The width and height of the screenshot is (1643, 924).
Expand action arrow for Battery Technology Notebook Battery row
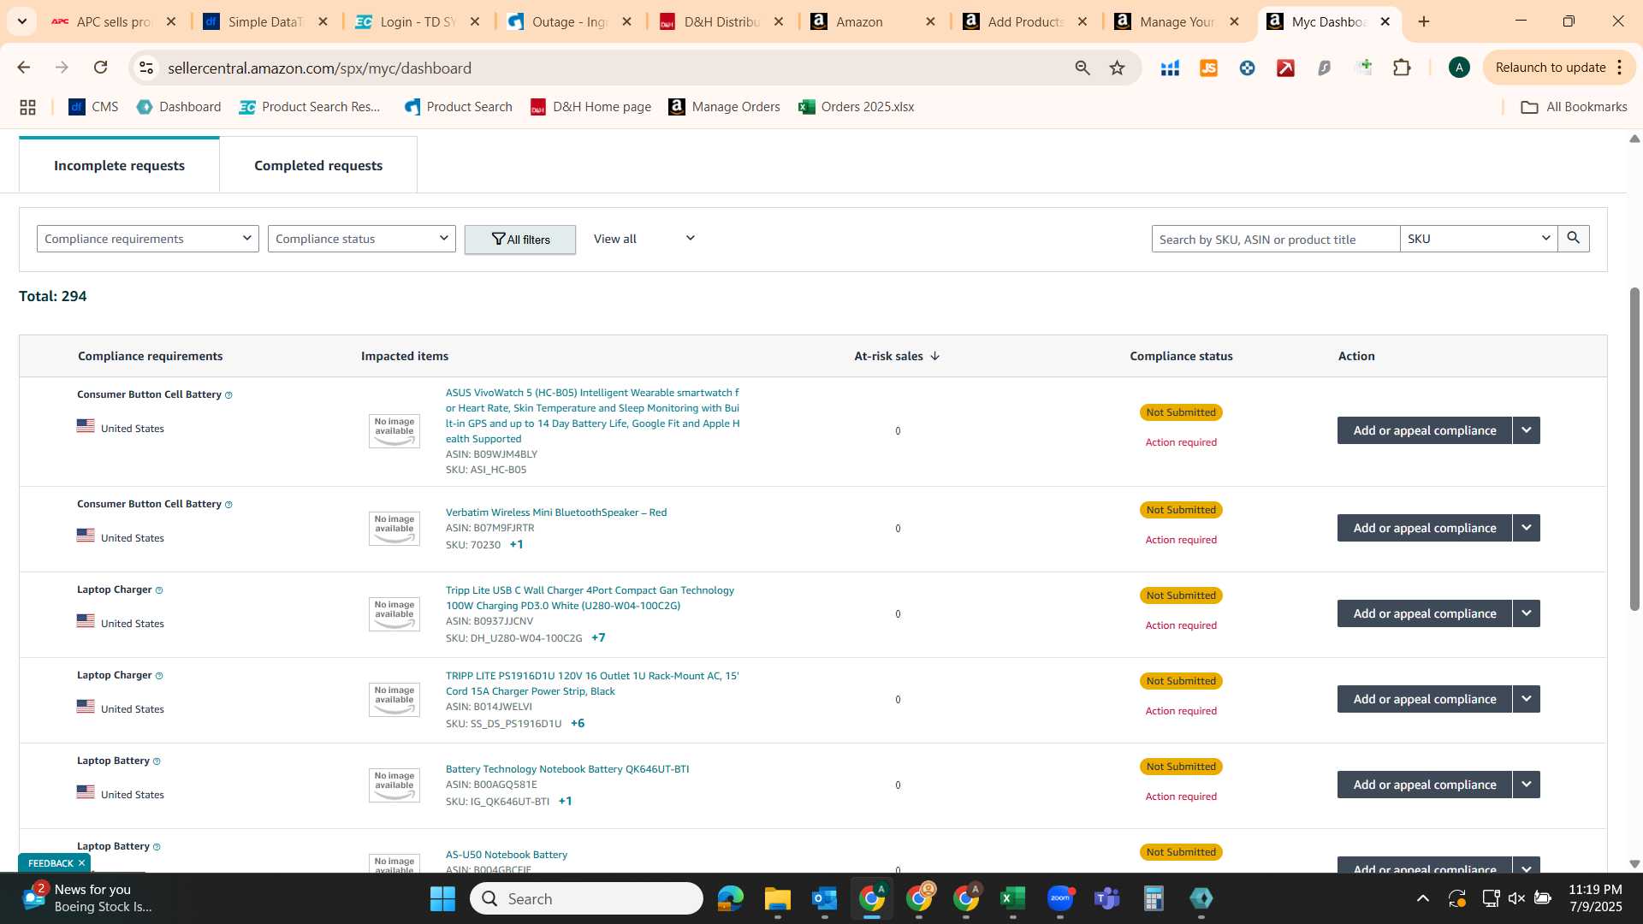[1526, 785]
